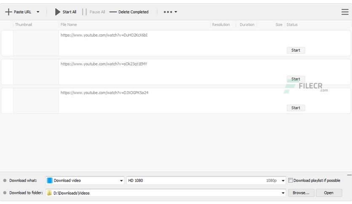Screen dimensions: 352x204
Task: Click Delete Completed in toolbar
Action: pos(129,12)
